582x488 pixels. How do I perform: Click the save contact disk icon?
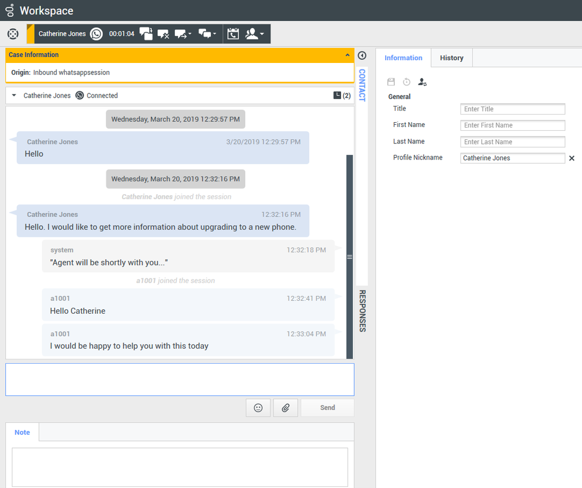click(391, 82)
